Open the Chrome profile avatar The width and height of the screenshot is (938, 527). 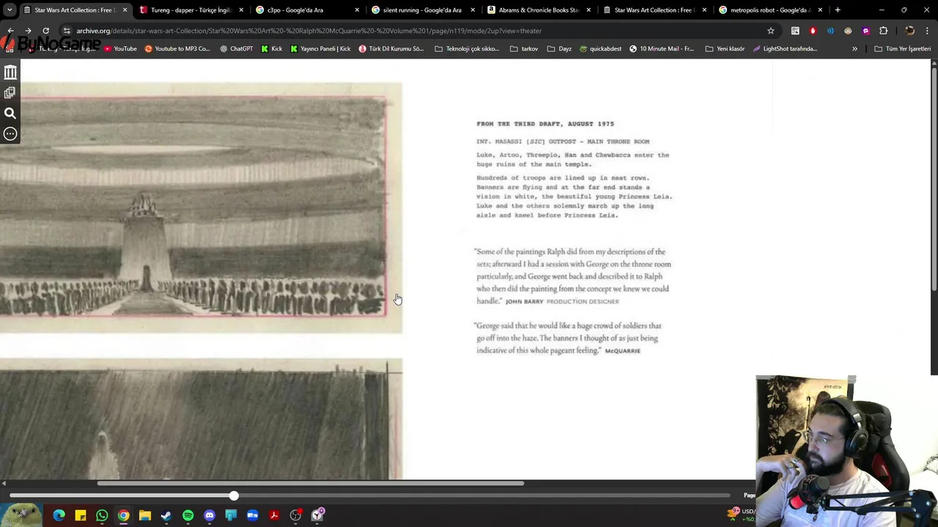point(909,31)
